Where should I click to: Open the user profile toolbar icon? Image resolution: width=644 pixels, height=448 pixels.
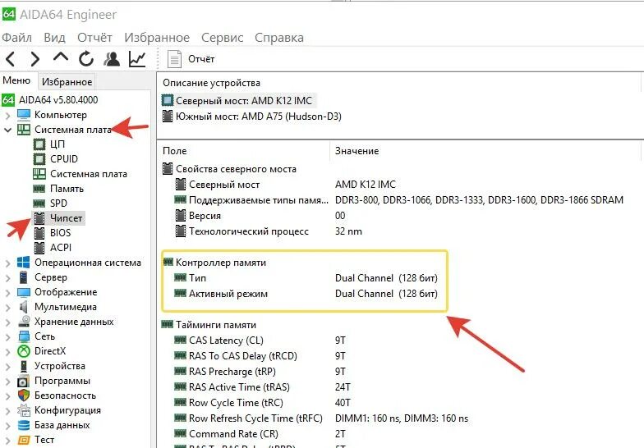(x=112, y=59)
